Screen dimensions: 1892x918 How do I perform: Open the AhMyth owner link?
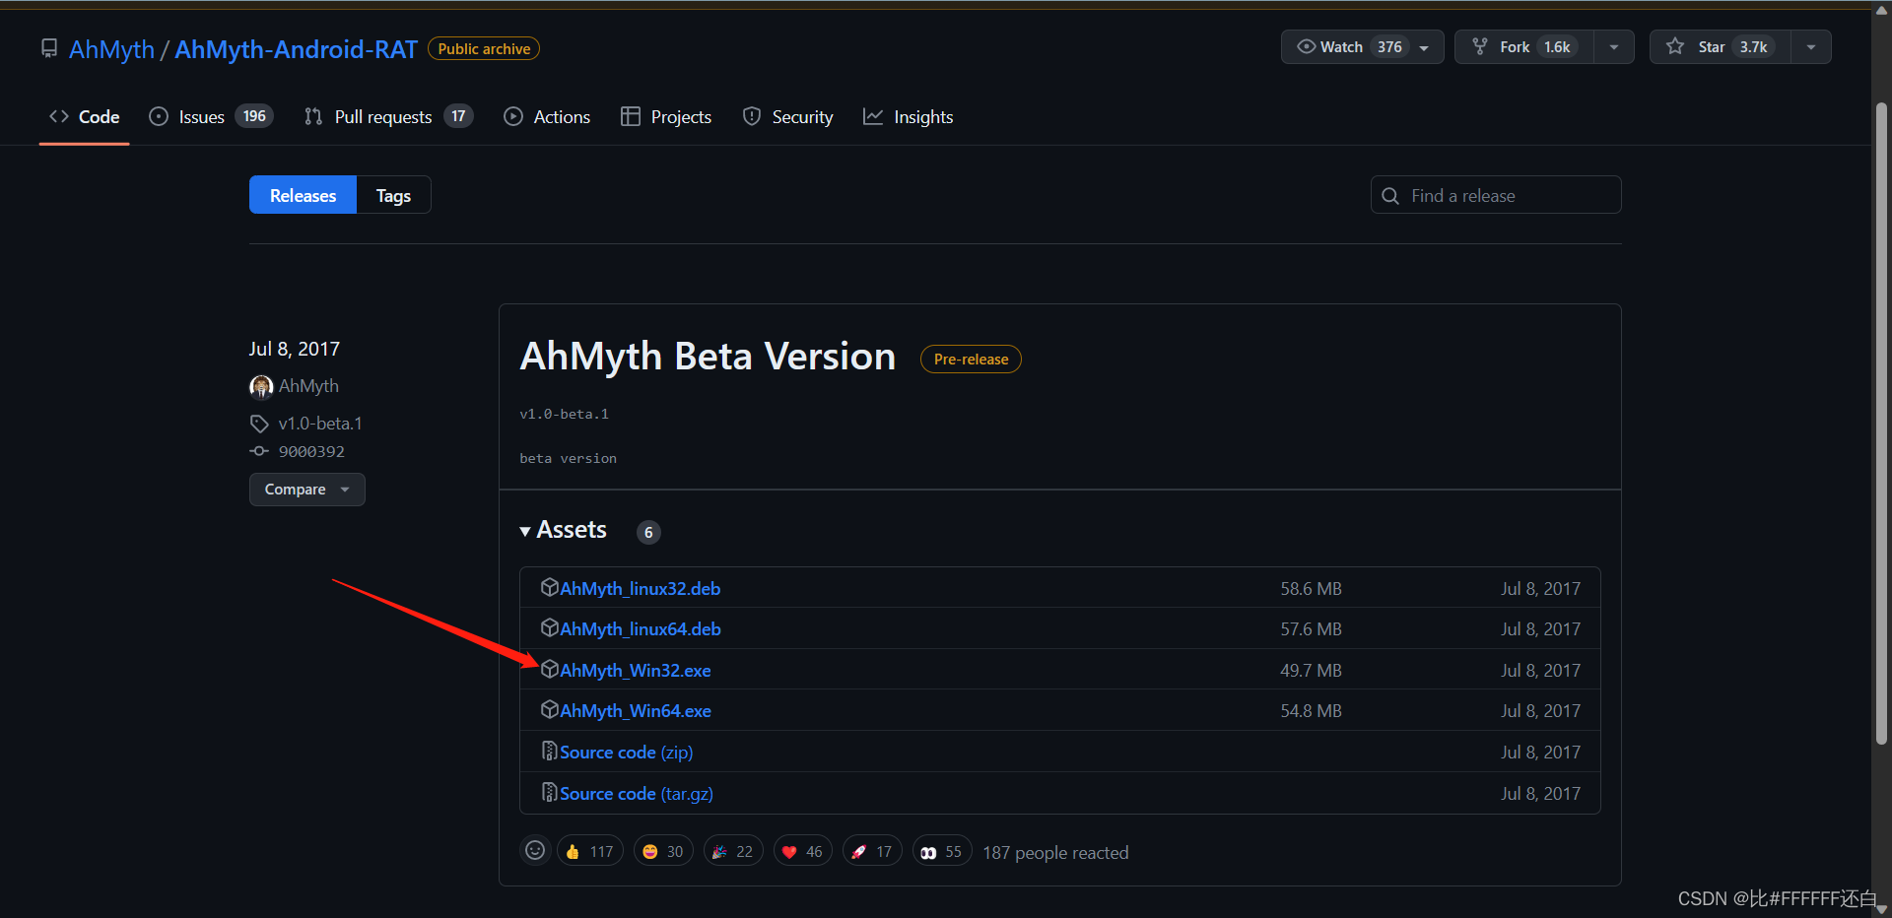point(111,49)
